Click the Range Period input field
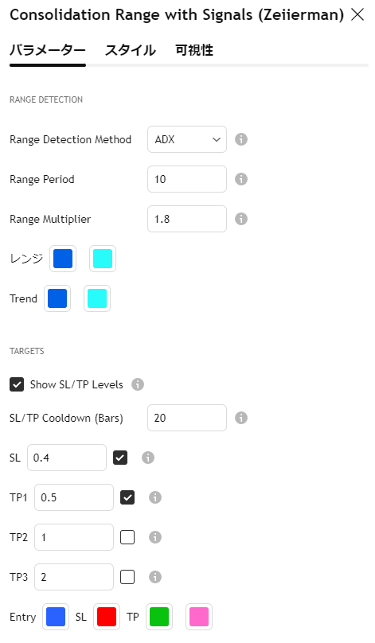 pyautogui.click(x=187, y=179)
